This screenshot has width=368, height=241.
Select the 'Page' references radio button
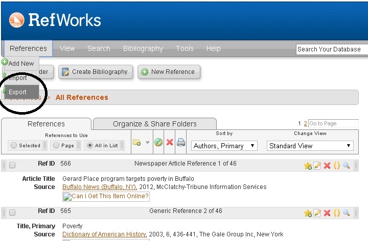pos(56,145)
